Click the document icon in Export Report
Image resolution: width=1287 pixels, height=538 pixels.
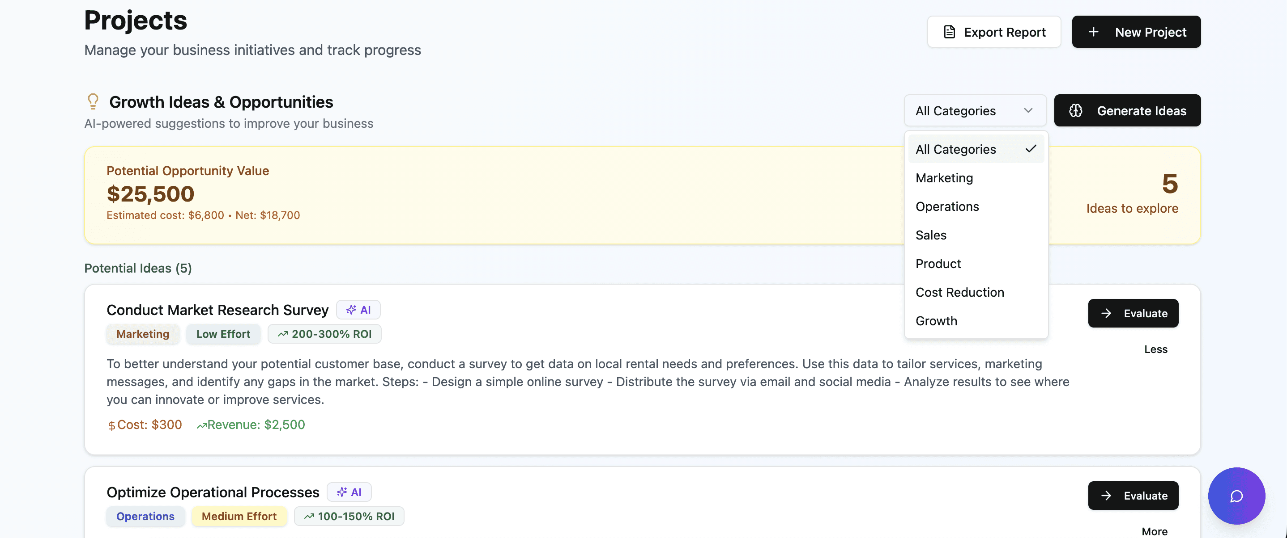coord(949,32)
